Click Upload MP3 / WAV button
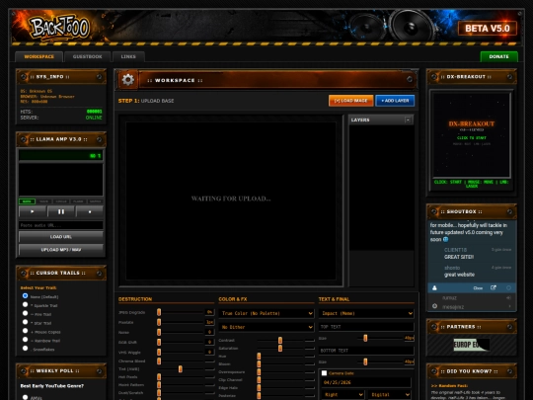The height and width of the screenshot is (400, 533). [61, 250]
